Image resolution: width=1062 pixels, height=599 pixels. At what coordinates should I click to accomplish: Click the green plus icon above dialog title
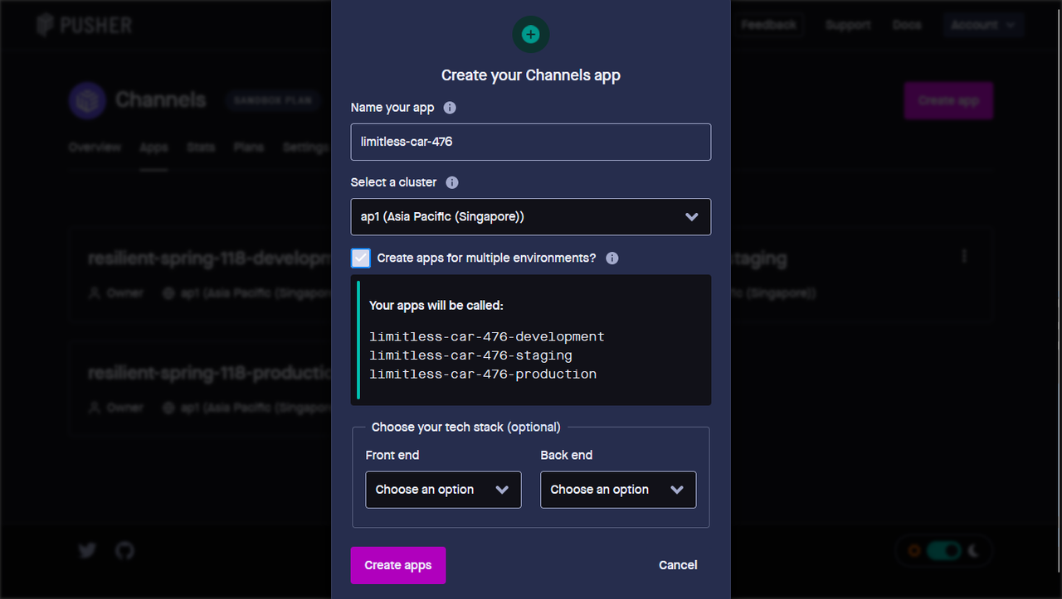[531, 35]
